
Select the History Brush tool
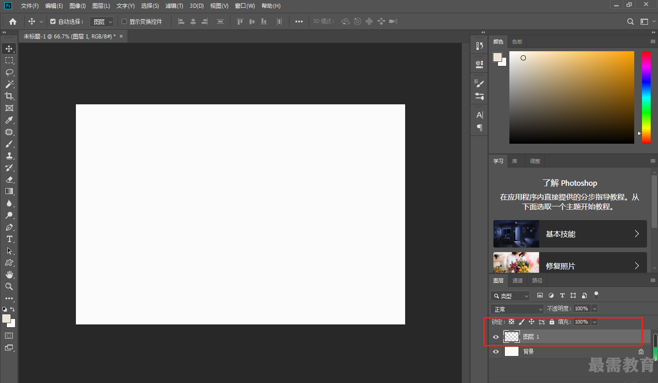[x=9, y=167]
